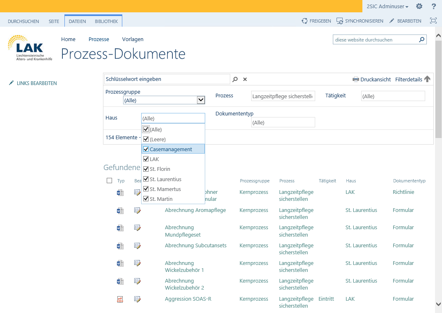Clear the search using the X icon
442x313 pixels.
tap(245, 79)
